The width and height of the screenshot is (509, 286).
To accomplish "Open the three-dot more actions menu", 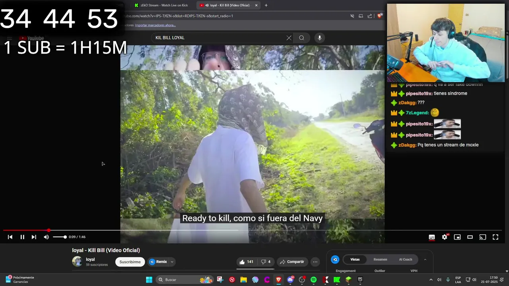I will point(315,262).
